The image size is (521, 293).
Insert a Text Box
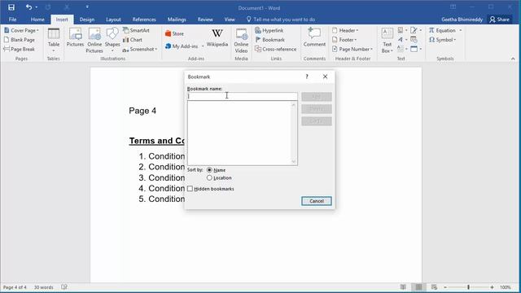click(387, 40)
